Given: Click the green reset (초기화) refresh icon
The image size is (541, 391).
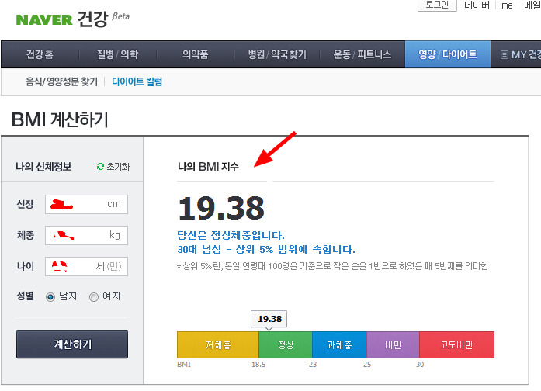Looking at the screenshot, I should click(100, 167).
